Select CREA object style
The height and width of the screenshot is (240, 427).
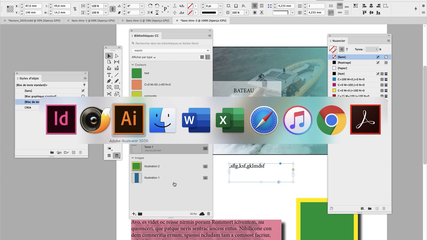pos(51,108)
